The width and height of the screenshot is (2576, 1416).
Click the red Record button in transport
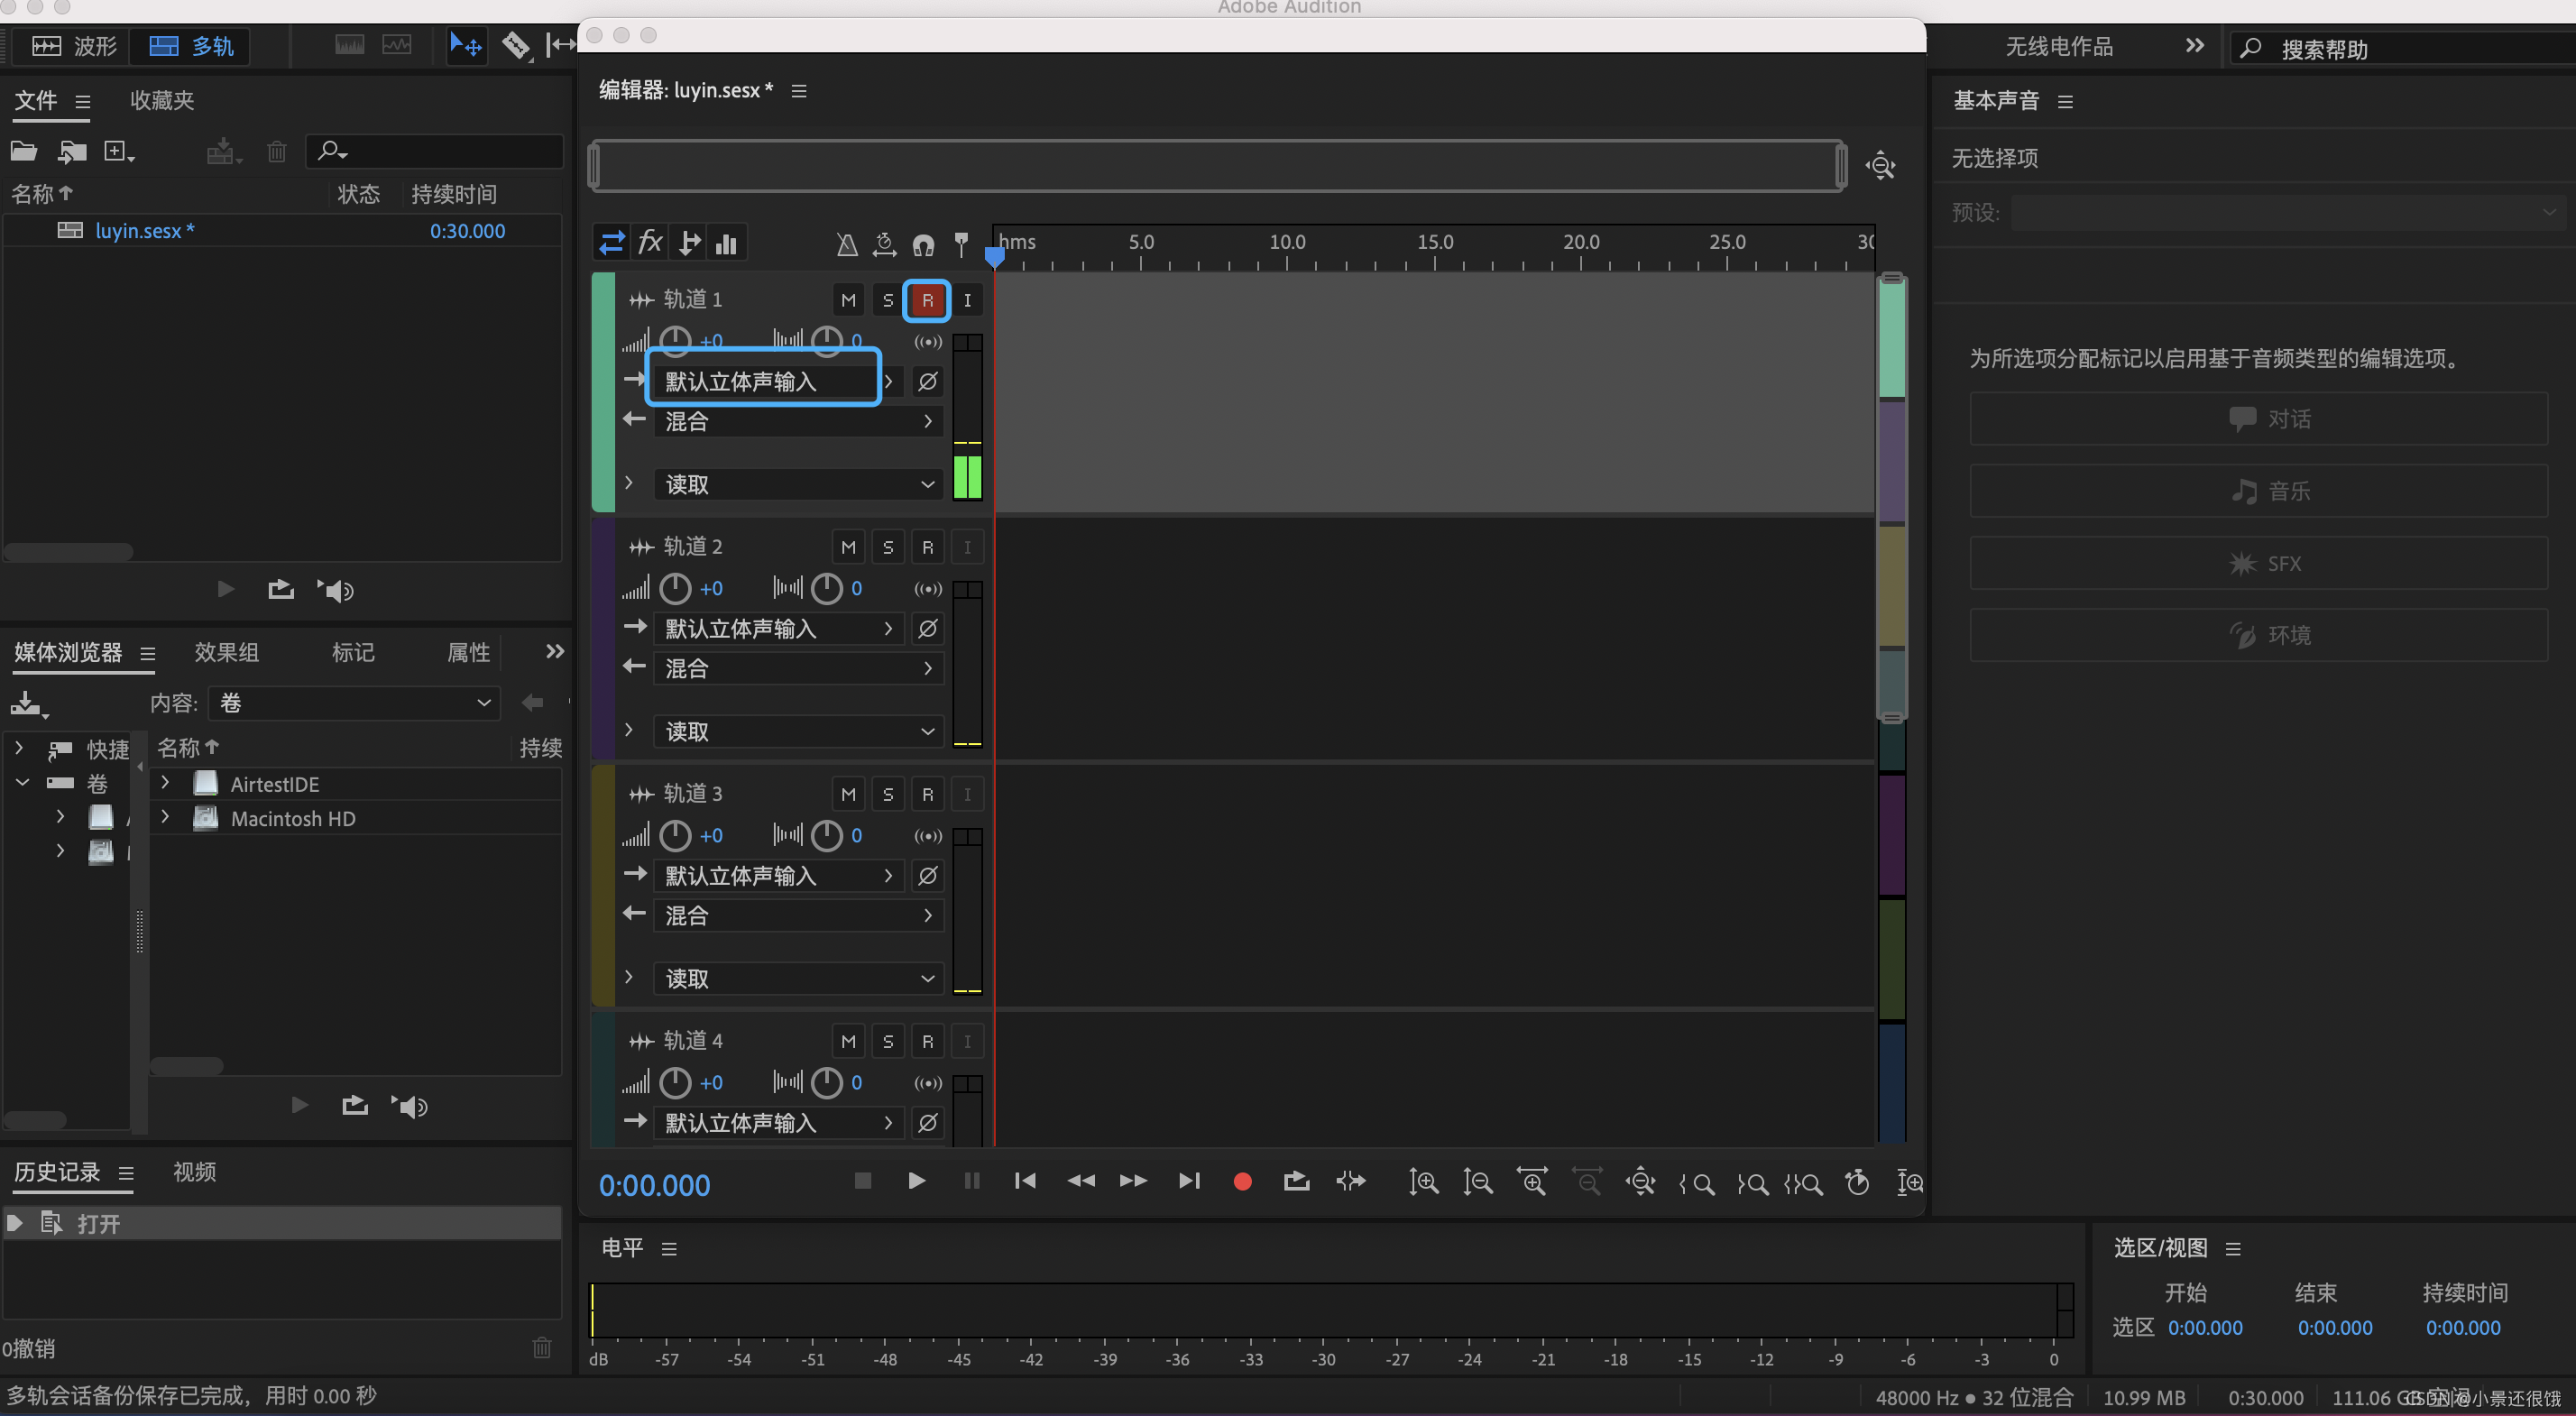[x=1242, y=1182]
